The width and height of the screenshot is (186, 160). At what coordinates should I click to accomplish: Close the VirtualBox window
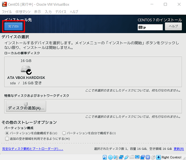click(x=179, y=4)
